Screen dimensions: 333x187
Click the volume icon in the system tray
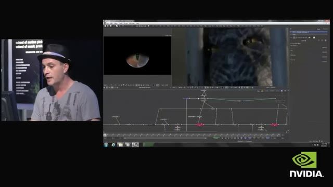pyautogui.click(x=318, y=145)
